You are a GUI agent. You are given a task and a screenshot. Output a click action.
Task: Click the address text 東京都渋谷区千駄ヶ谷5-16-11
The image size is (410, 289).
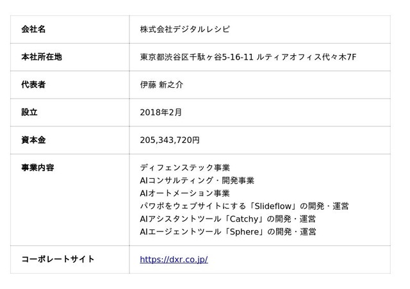pyautogui.click(x=197, y=57)
